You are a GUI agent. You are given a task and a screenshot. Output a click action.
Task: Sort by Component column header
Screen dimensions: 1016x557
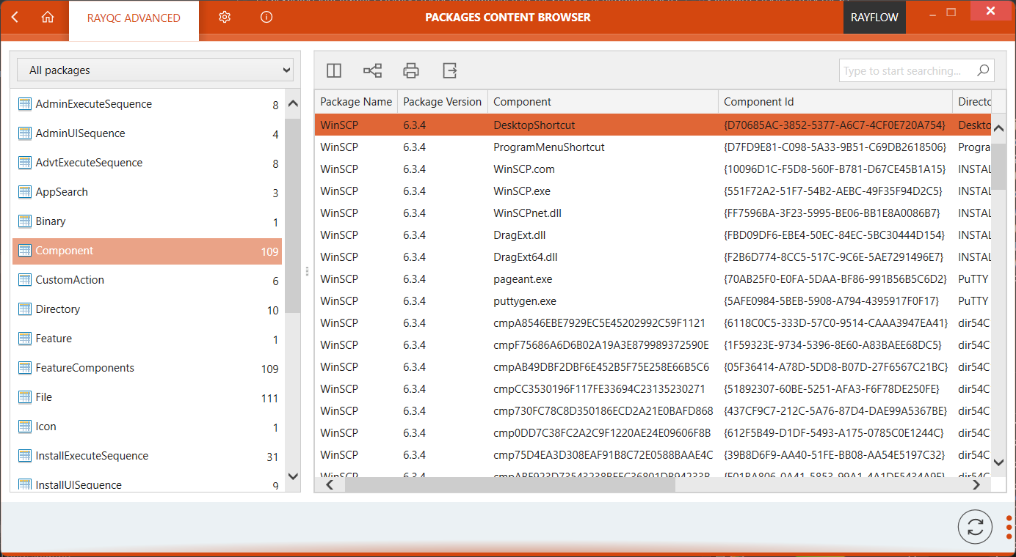[603, 102]
